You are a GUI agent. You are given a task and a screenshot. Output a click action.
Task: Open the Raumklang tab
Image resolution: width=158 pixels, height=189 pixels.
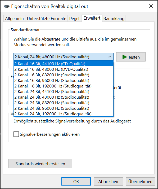(114, 19)
